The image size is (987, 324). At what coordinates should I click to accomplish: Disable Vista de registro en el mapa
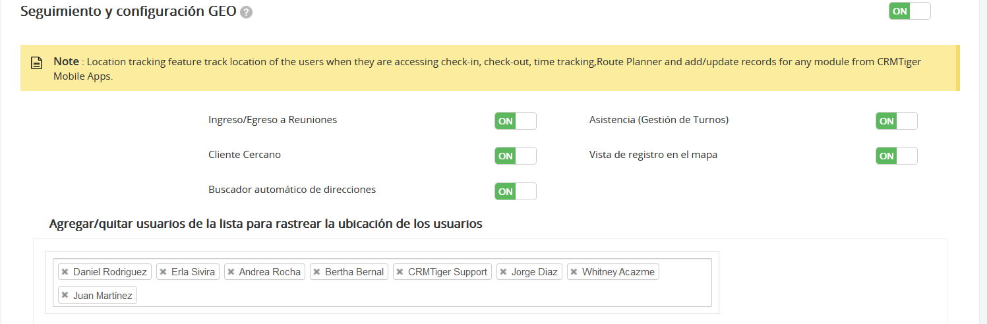[896, 156]
